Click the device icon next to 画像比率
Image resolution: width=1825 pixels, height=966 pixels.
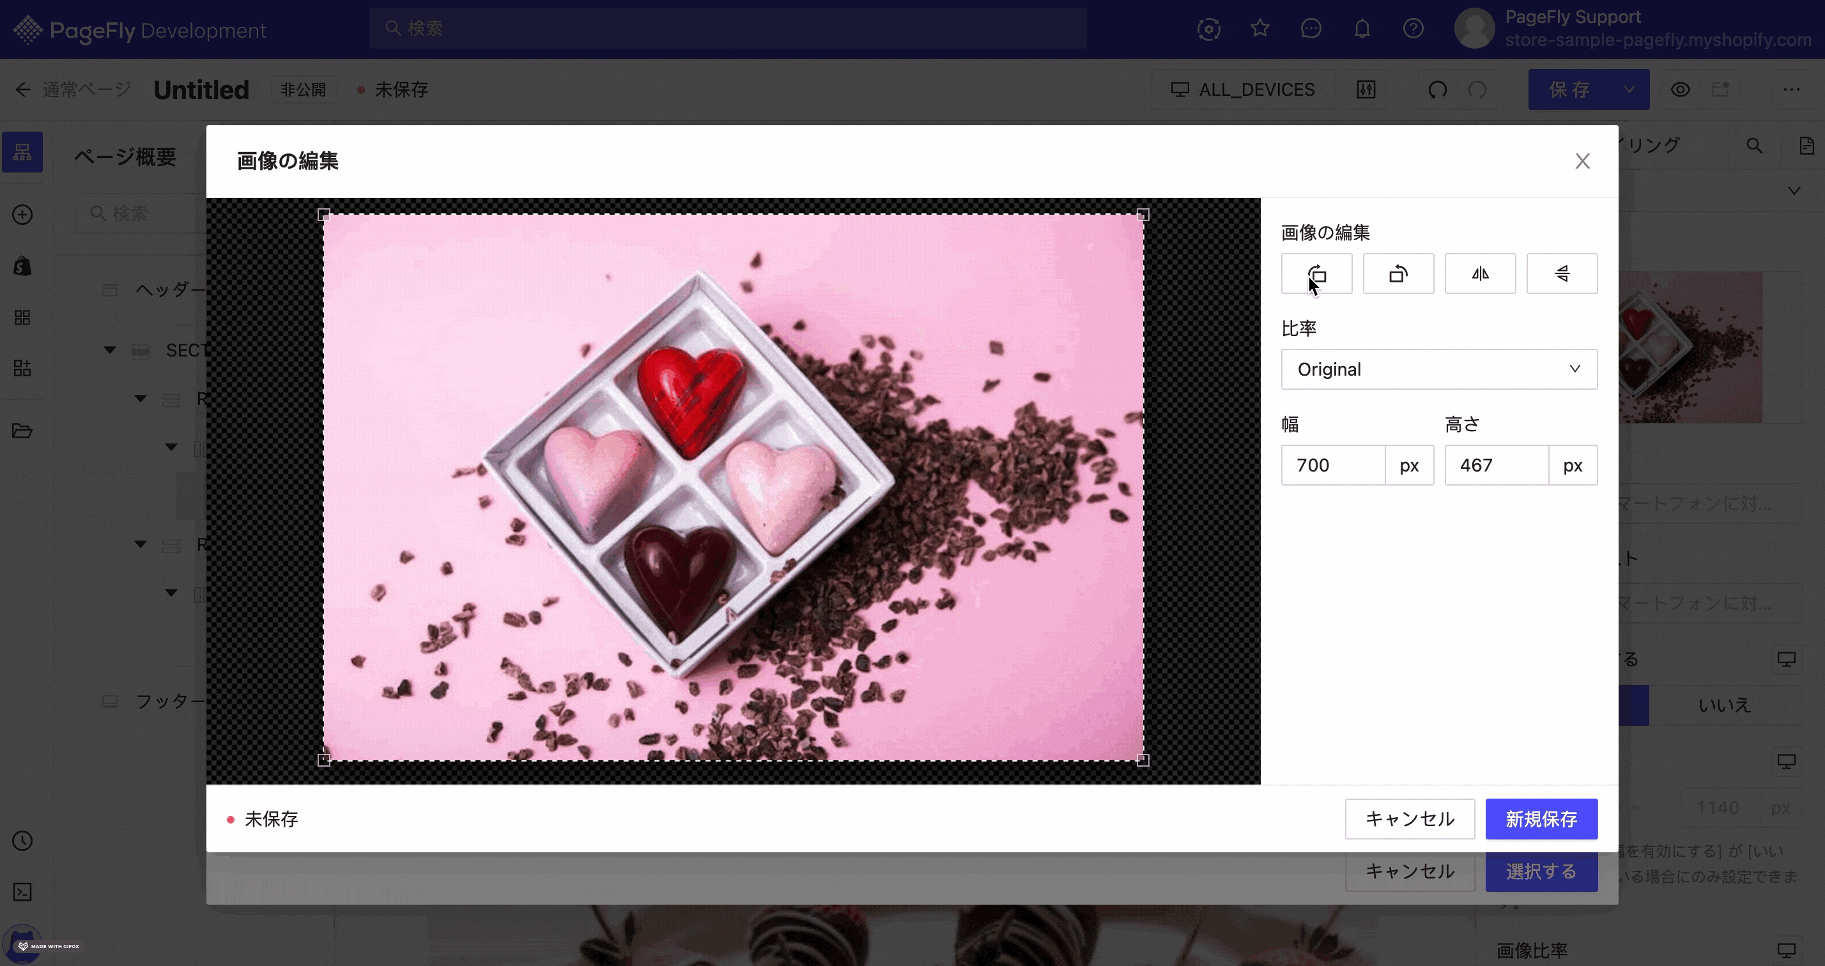(x=1787, y=951)
